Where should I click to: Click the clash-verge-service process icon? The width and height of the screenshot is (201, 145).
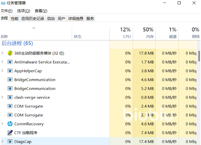(10, 97)
